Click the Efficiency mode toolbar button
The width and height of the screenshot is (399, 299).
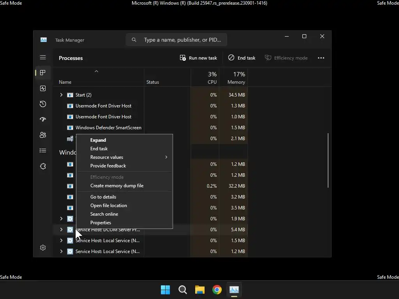pos(286,58)
